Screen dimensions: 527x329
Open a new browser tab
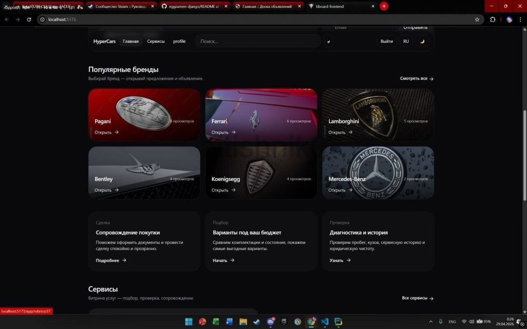click(384, 6)
